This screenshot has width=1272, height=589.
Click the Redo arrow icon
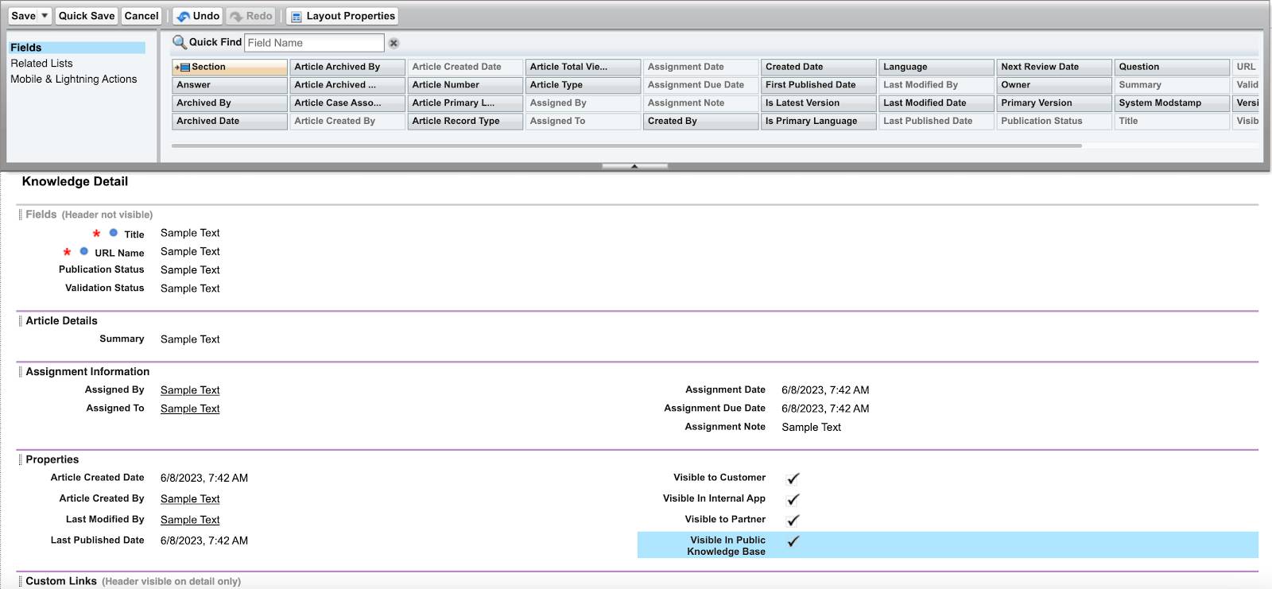click(236, 16)
